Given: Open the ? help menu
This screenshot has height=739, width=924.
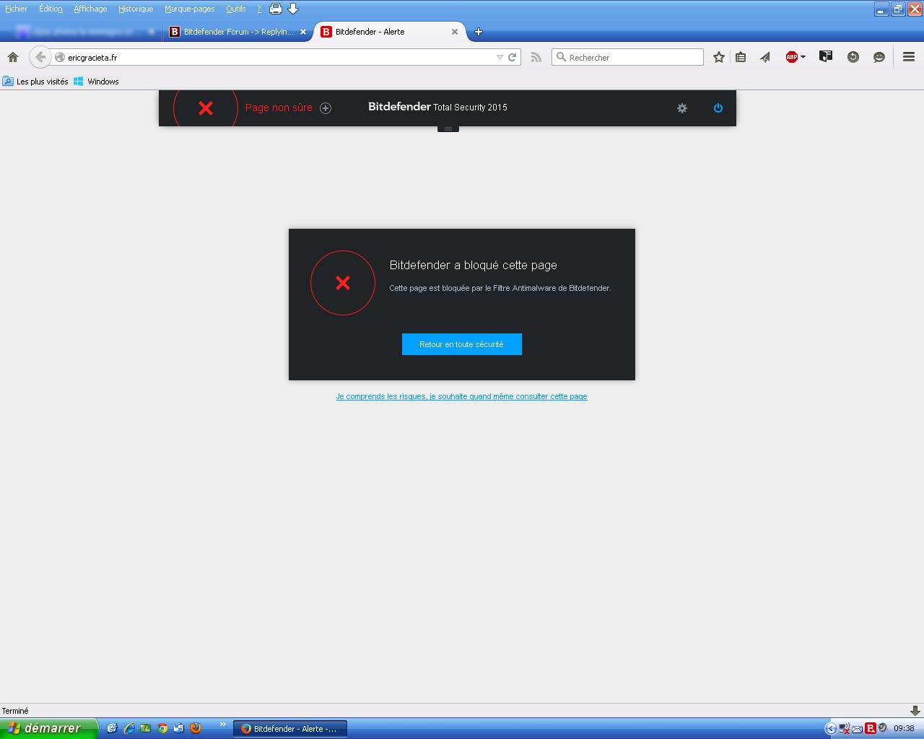Looking at the screenshot, I should (x=259, y=9).
